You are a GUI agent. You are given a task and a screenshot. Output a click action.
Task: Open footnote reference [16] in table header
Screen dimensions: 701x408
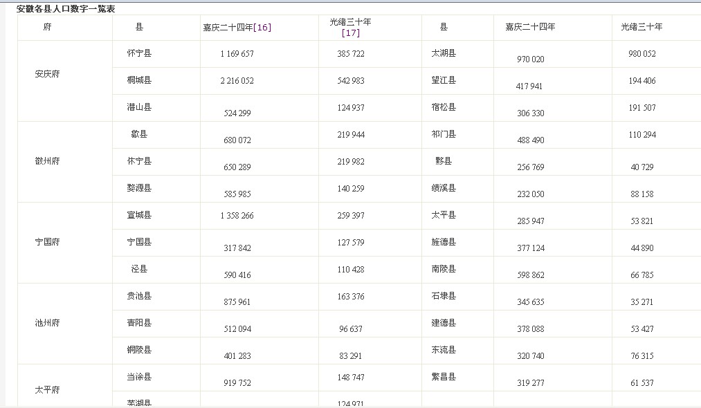pyautogui.click(x=262, y=28)
